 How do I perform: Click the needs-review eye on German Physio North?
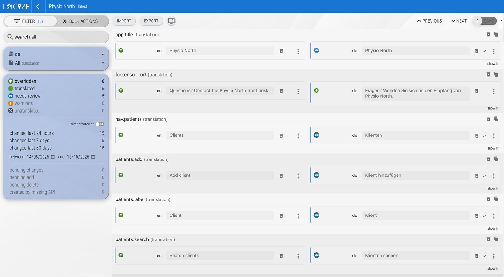tap(317, 50)
